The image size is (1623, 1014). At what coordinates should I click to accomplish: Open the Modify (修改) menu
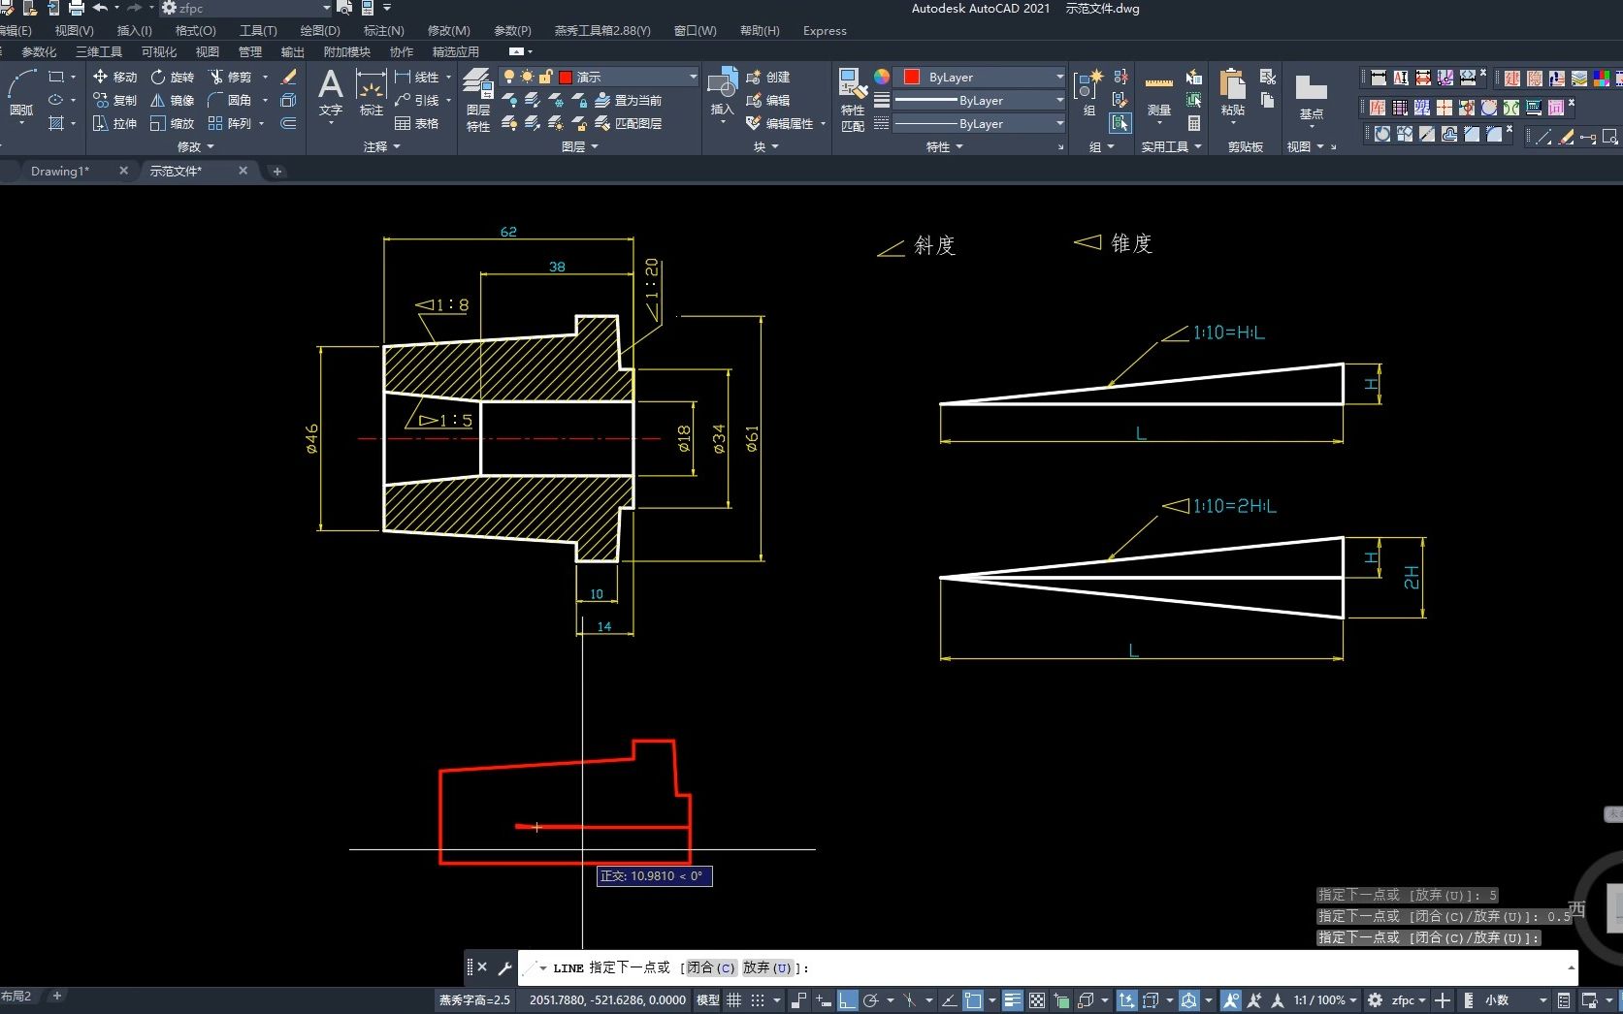click(x=448, y=30)
